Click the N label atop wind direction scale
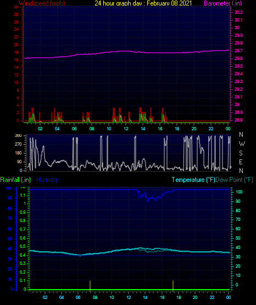Viewport: 256px width, 305px height. pyautogui.click(x=241, y=135)
